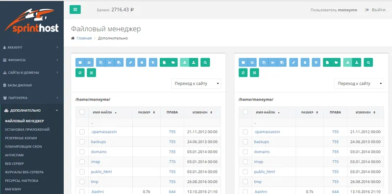The image size is (392, 194).
Task: Refresh the left file panel listing
Action: [x=80, y=73]
